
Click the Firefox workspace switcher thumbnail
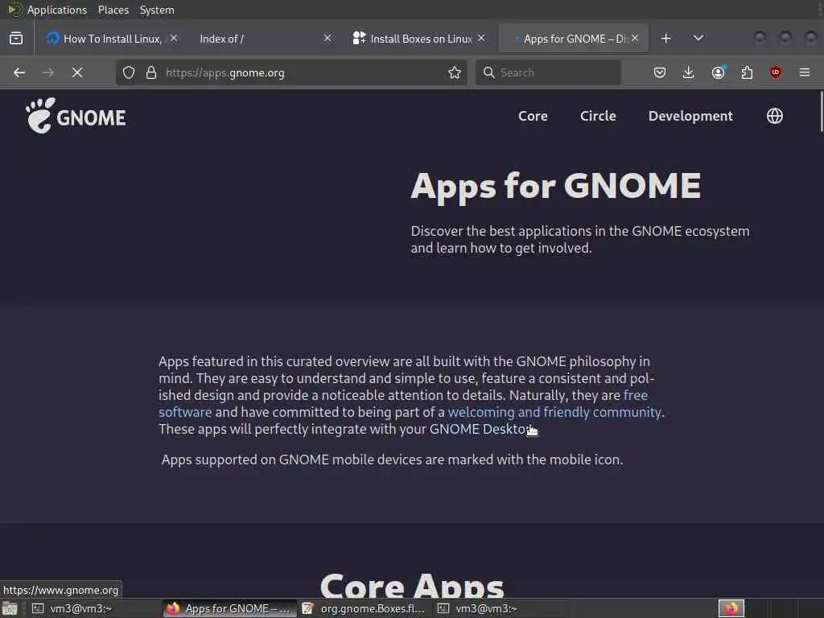731,608
